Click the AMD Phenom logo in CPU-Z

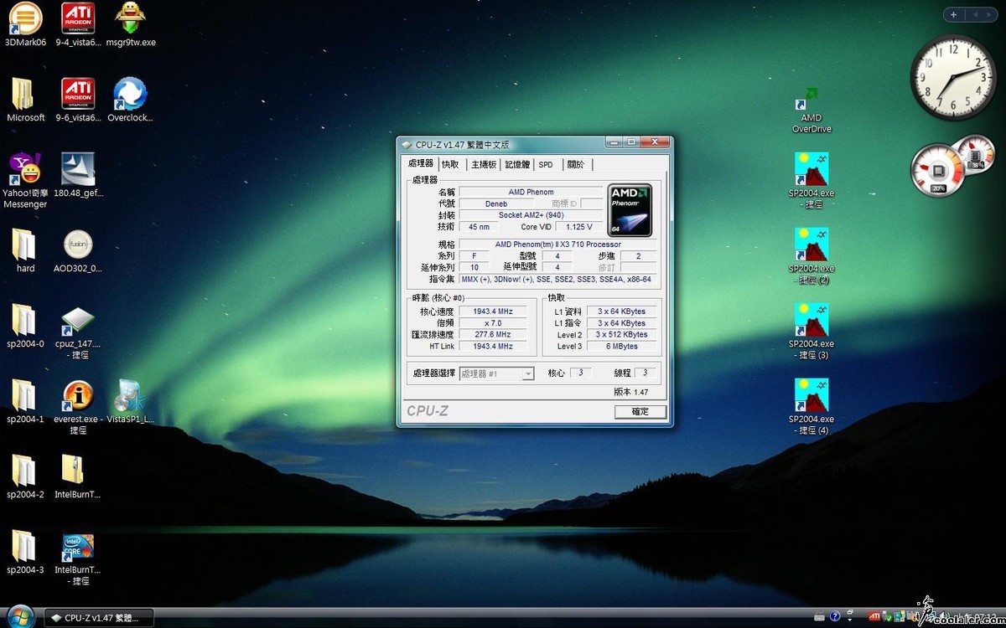coord(630,210)
